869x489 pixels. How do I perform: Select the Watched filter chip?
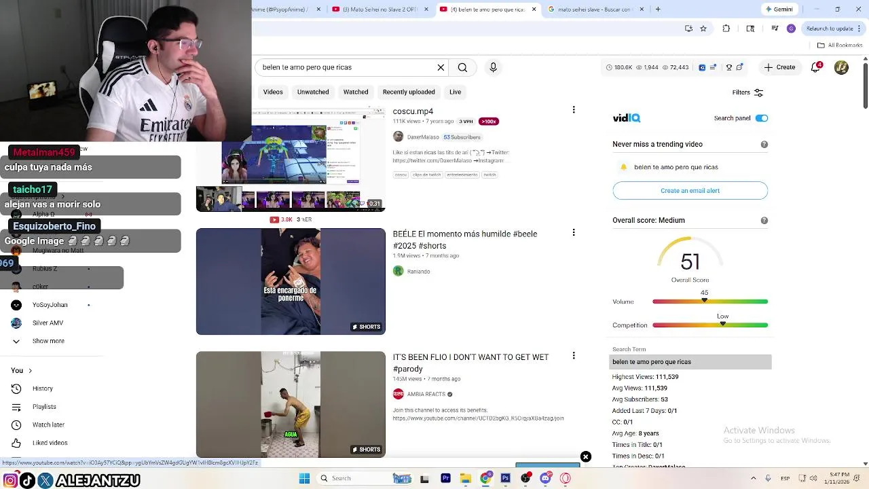(356, 92)
